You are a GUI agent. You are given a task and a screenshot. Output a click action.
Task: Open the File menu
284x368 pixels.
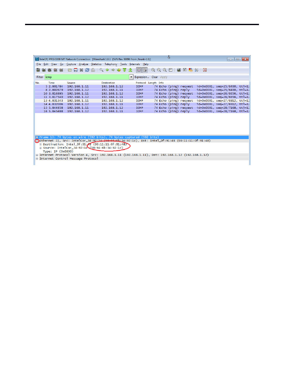click(39, 64)
